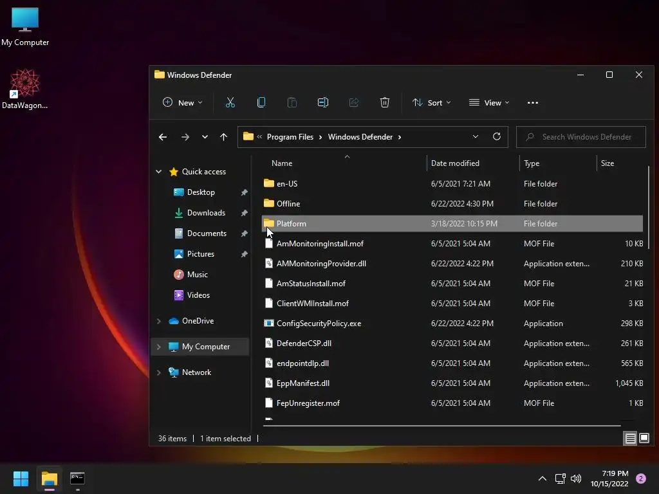Click the Rename icon in toolbar
The width and height of the screenshot is (659, 494).
[323, 102]
